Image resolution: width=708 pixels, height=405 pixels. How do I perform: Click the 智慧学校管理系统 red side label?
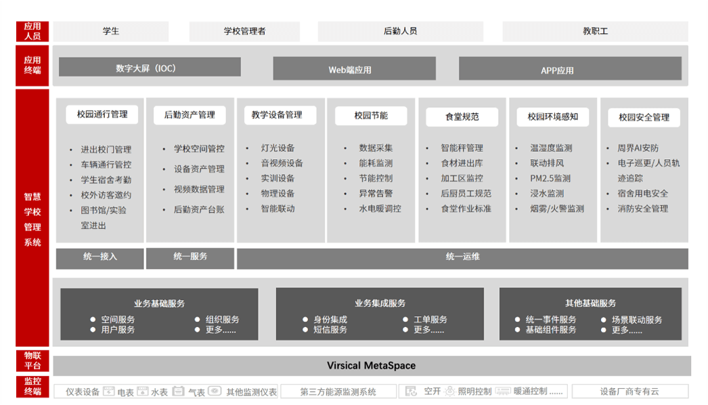(x=32, y=218)
